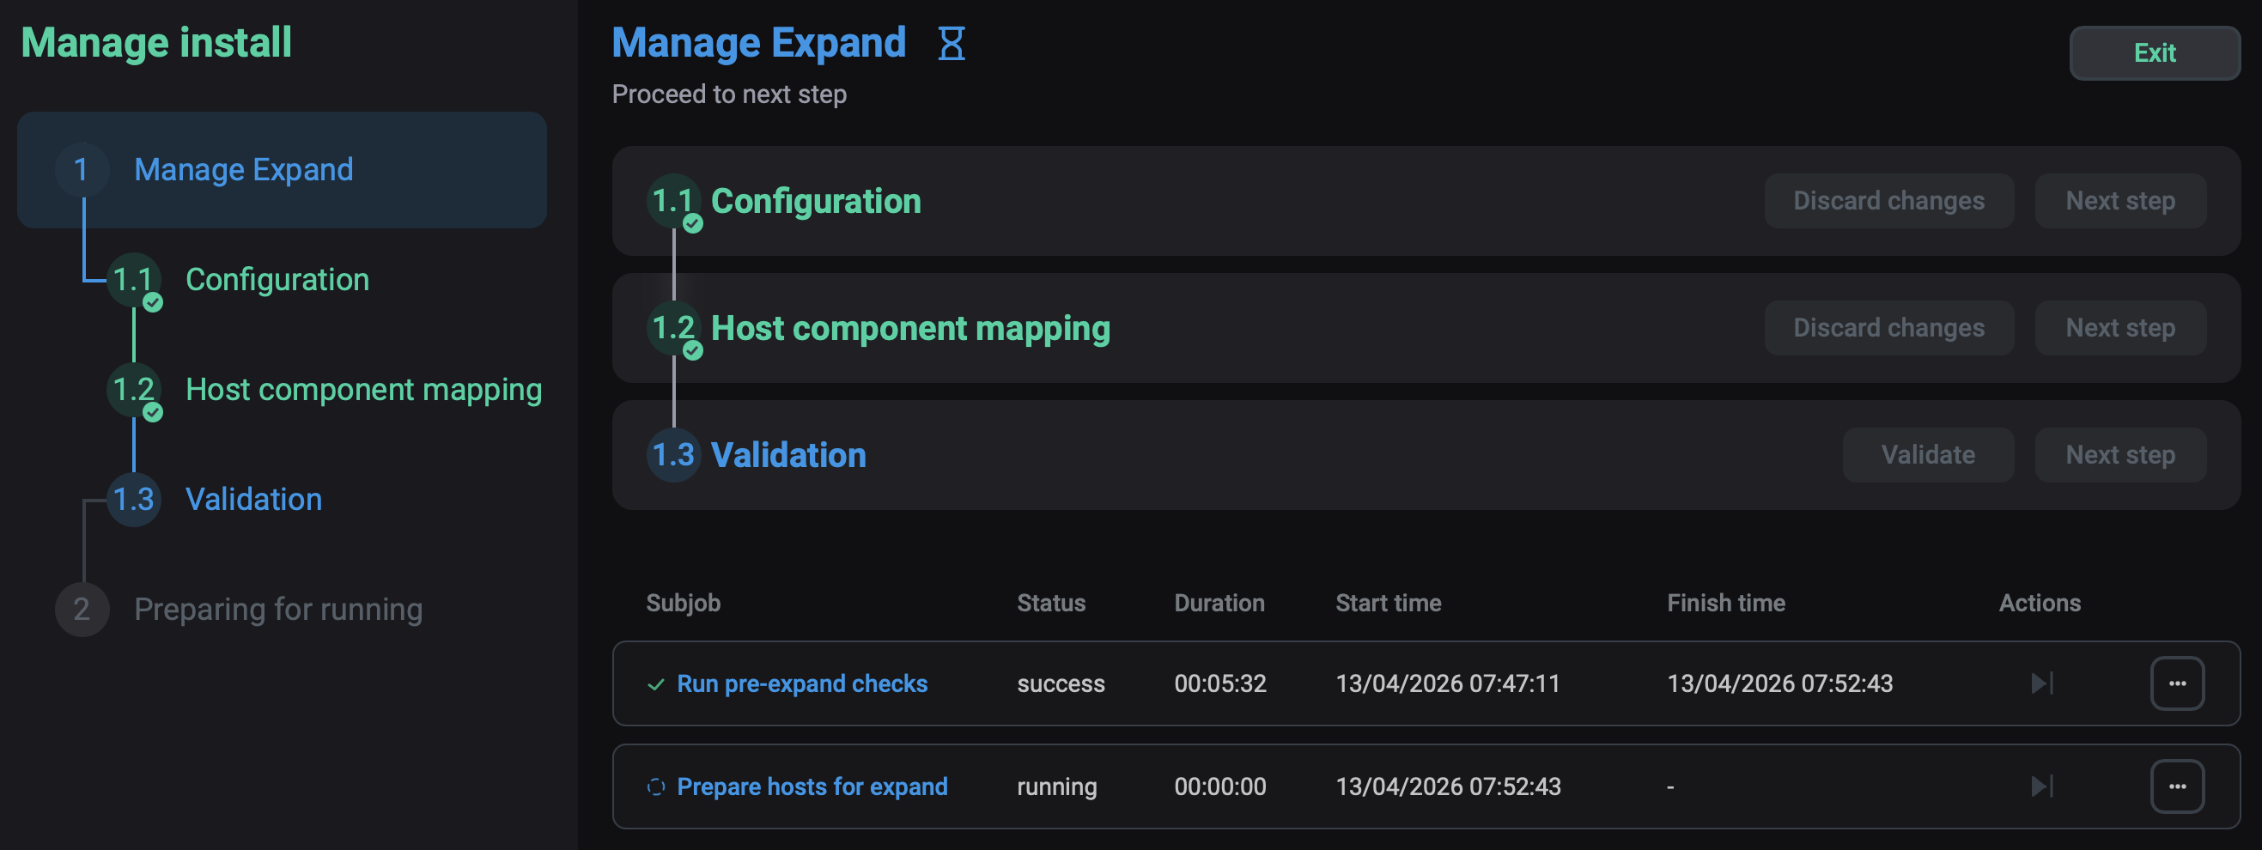Expand the Host component mapping section header
2262x850 pixels.
[x=909, y=328]
